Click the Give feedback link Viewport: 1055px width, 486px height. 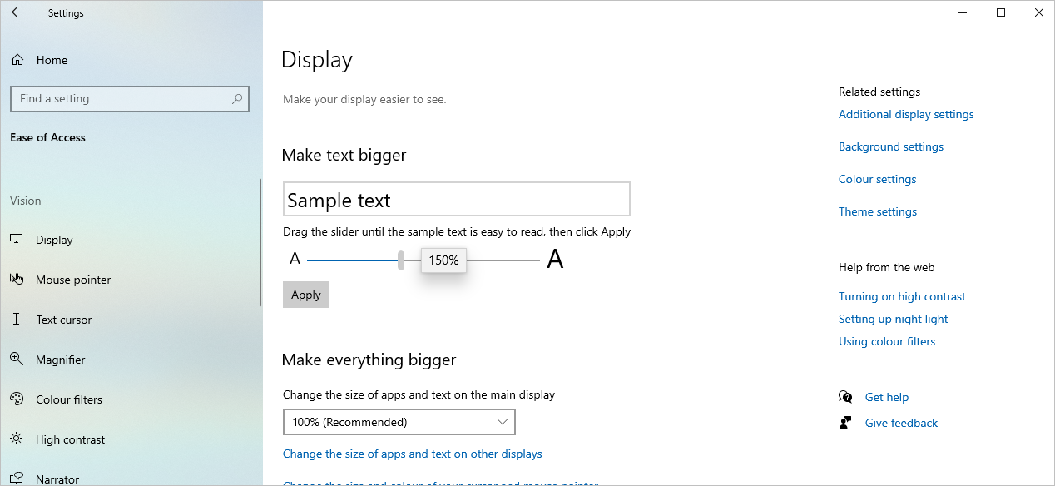point(901,423)
